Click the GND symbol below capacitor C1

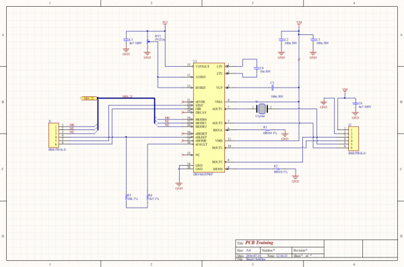click(126, 52)
